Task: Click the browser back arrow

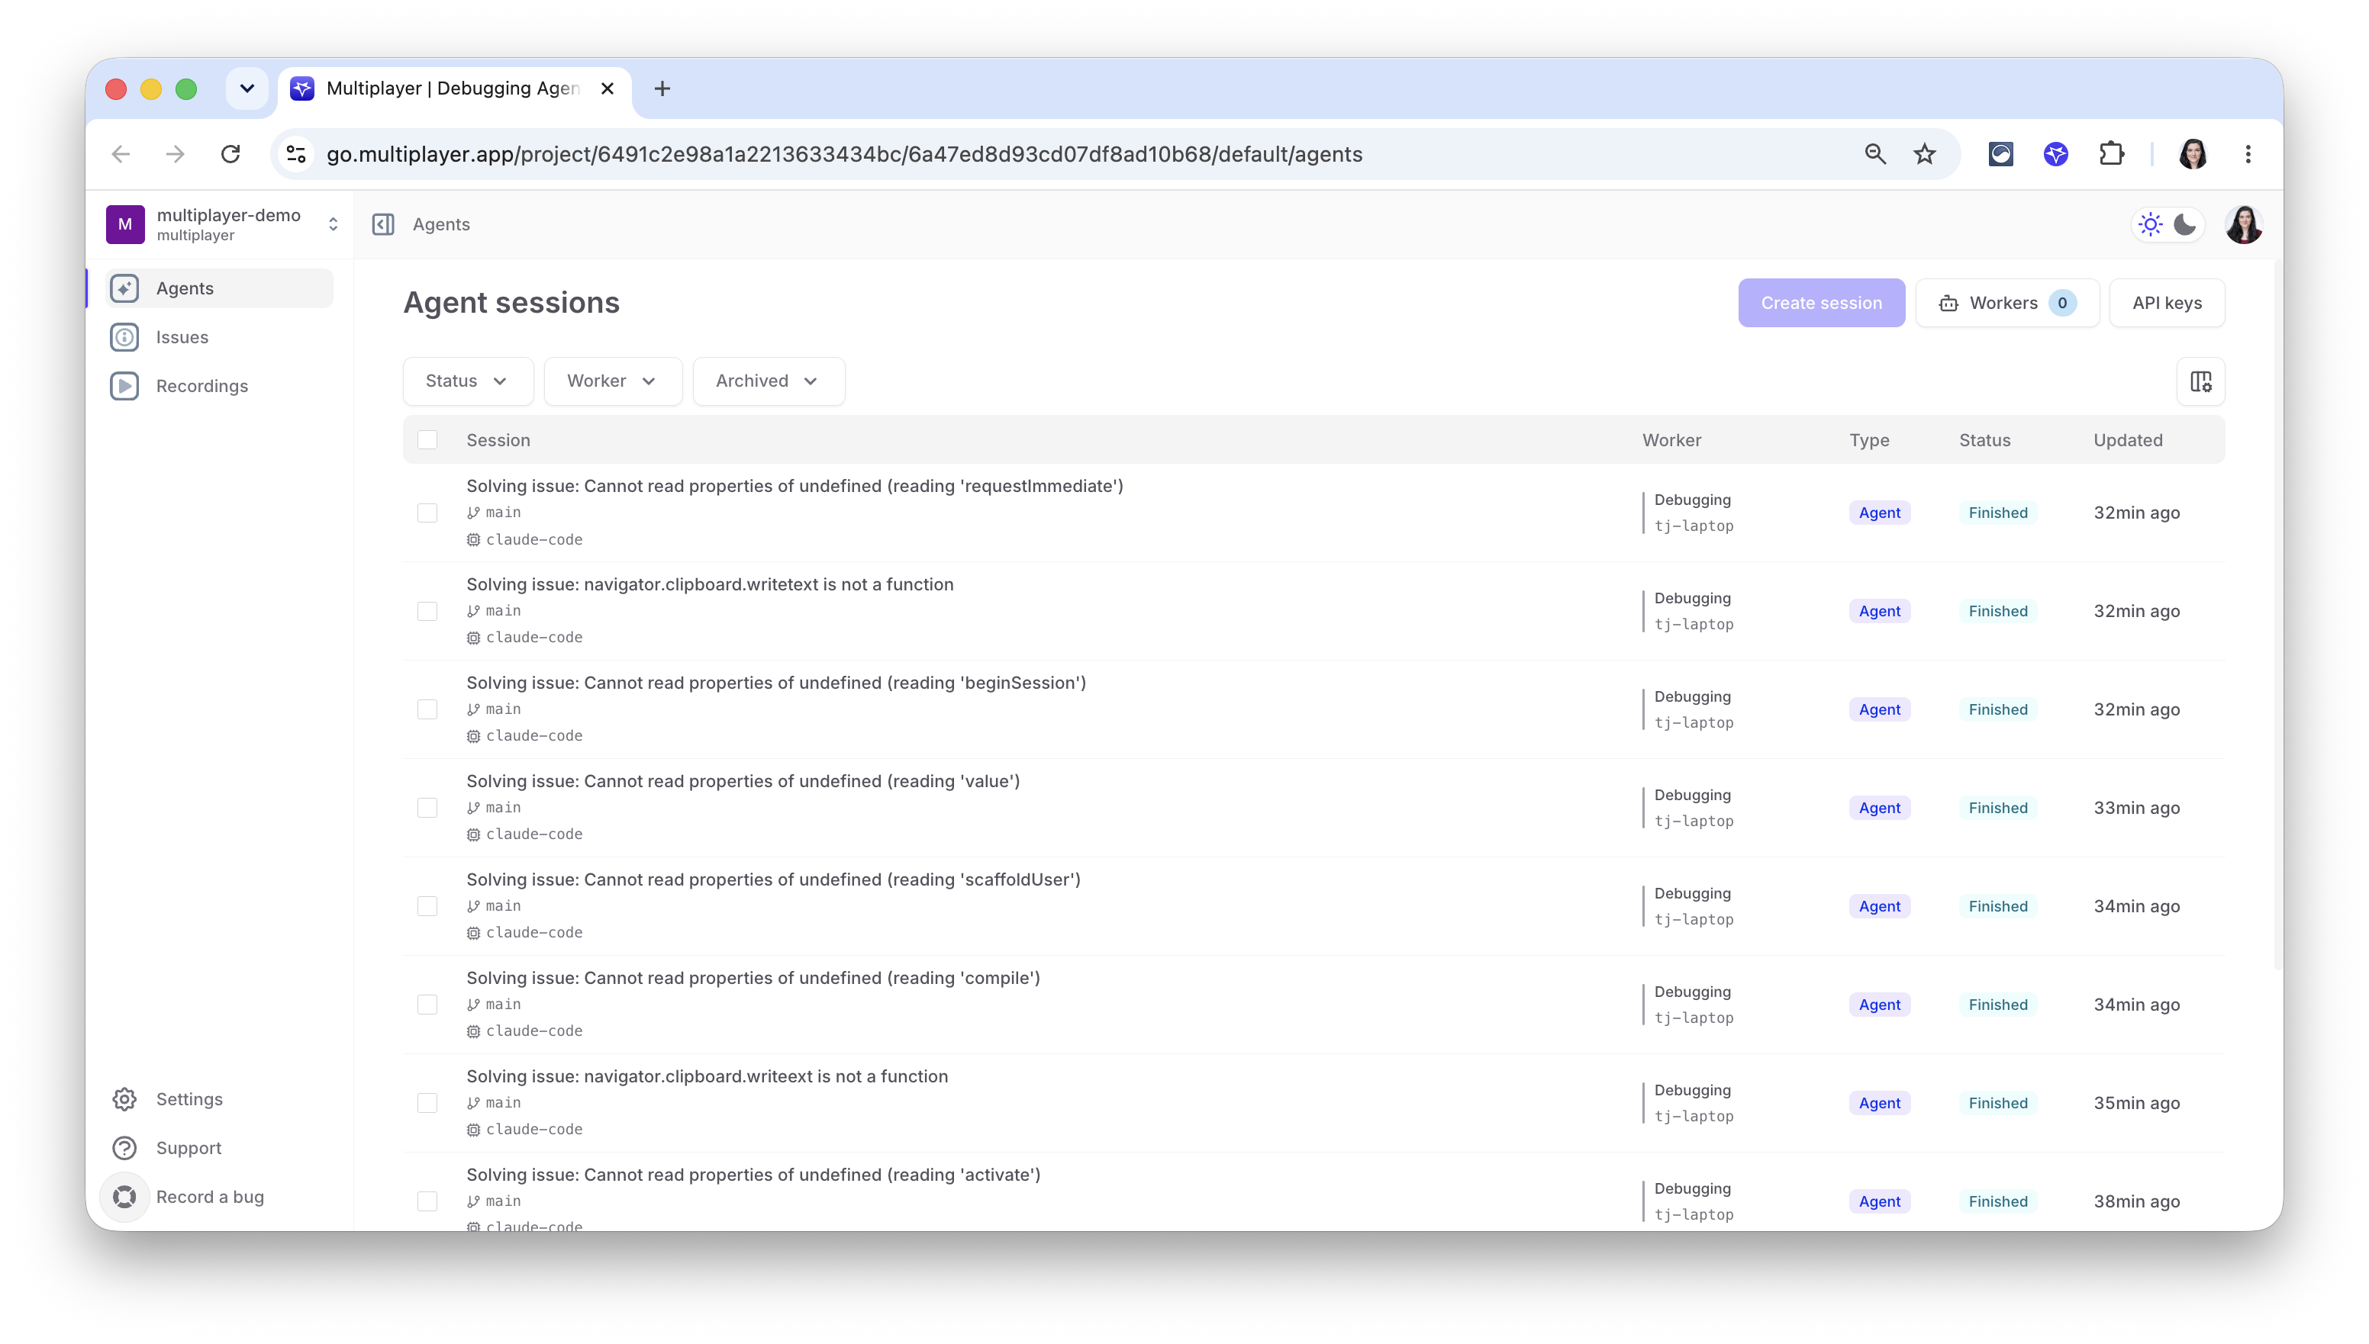Action: [x=121, y=154]
